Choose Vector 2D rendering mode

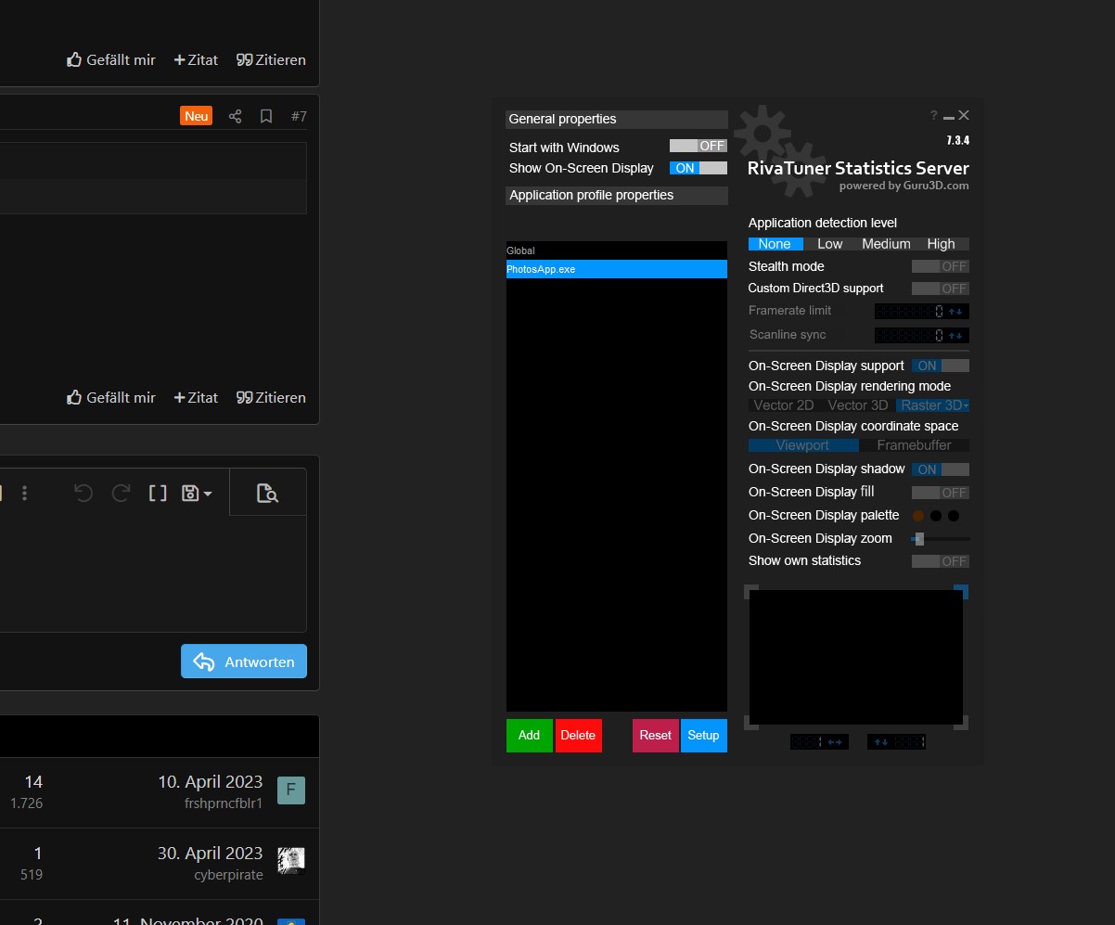click(x=784, y=405)
